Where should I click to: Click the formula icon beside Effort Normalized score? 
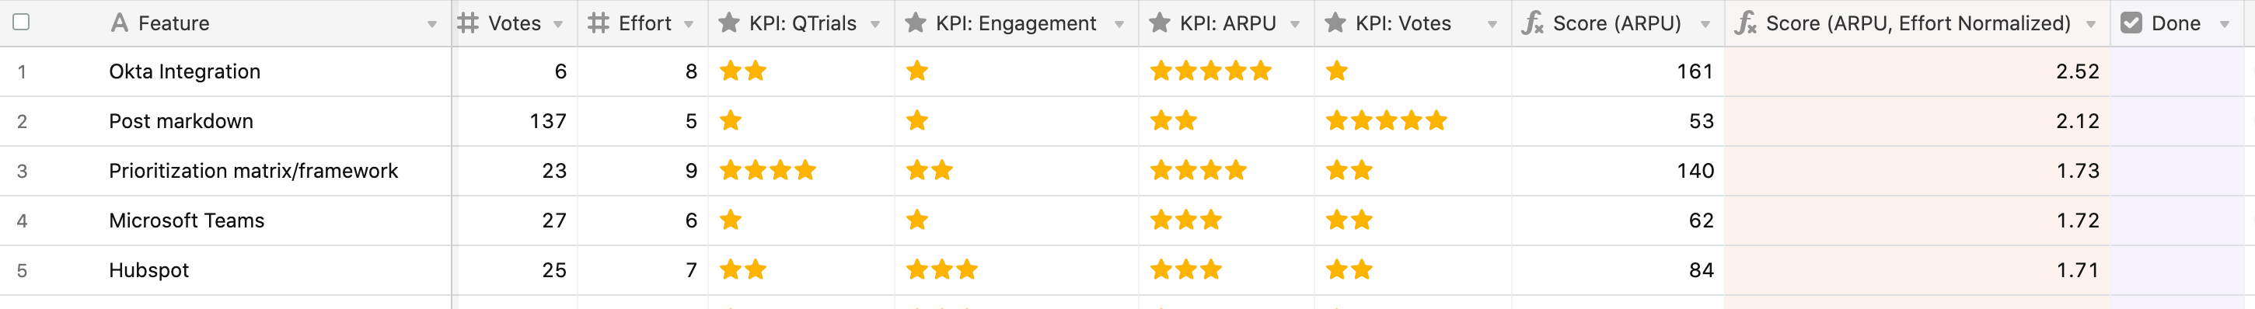coord(1746,23)
